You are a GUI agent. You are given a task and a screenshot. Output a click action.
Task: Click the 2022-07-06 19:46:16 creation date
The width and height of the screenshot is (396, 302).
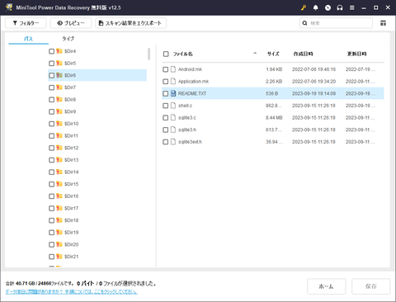click(x=313, y=69)
